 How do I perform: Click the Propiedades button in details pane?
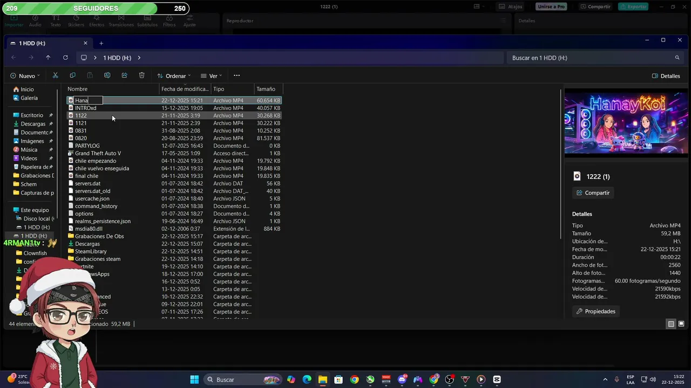click(x=595, y=311)
